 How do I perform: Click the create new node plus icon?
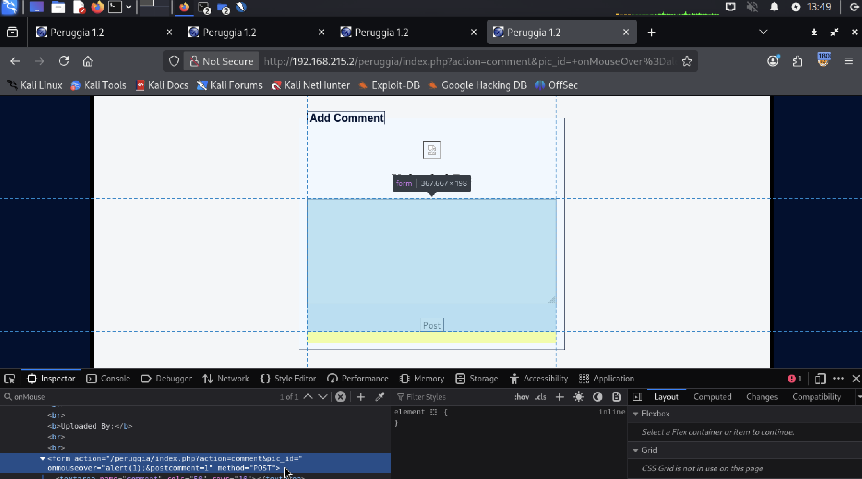coord(361,397)
